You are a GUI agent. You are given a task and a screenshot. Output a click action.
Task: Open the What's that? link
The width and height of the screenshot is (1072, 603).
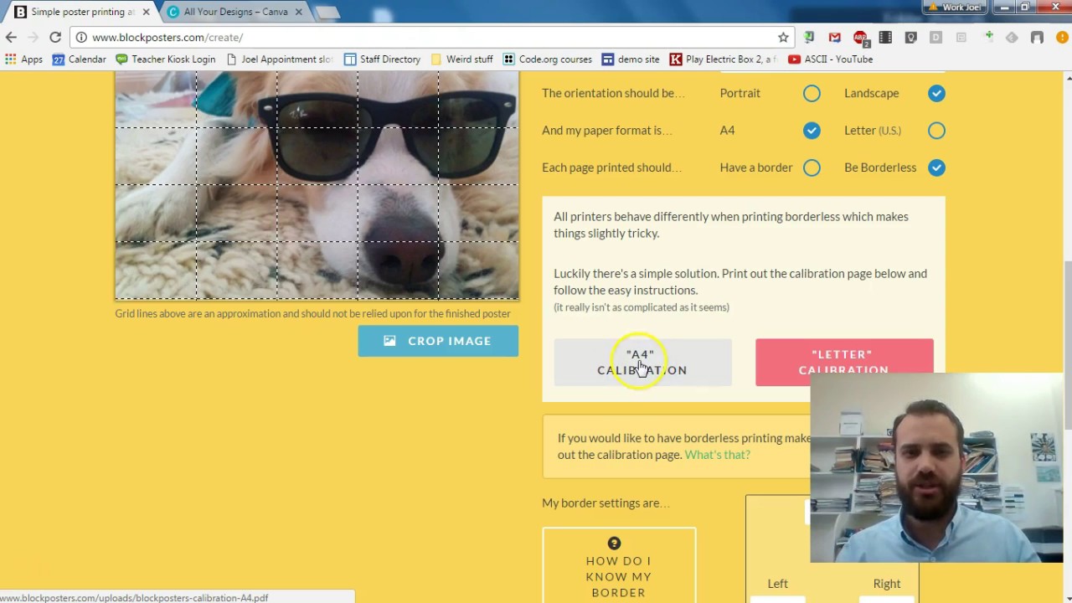coord(717,455)
